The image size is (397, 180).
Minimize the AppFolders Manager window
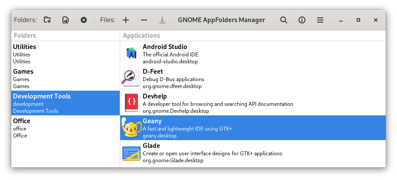click(x=341, y=20)
